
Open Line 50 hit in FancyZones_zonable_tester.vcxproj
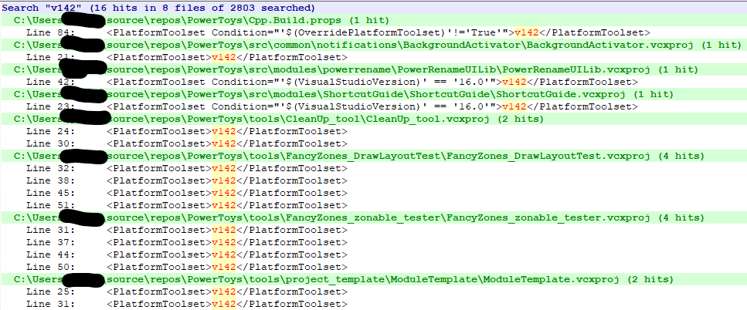(x=374, y=268)
